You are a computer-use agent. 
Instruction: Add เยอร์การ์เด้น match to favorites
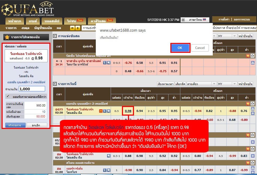tap(109, 170)
